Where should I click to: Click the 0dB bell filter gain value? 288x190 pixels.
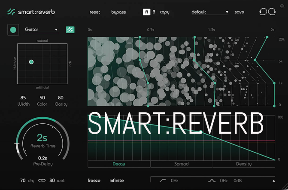click(237, 181)
